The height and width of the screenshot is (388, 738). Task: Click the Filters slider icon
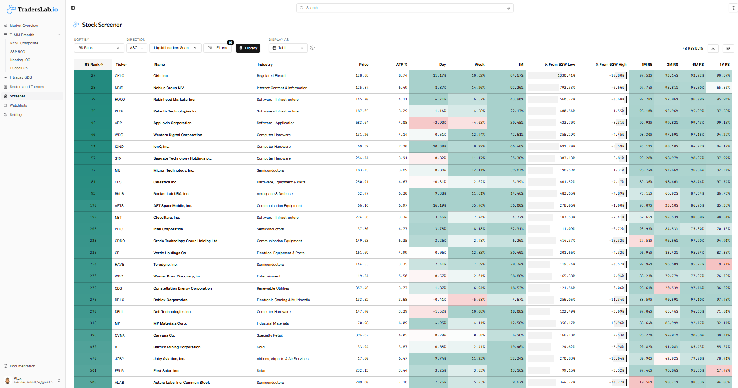(210, 48)
